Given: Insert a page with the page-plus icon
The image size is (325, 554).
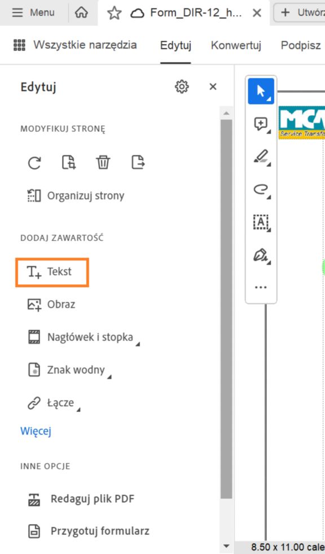Looking at the screenshot, I should coord(68,163).
